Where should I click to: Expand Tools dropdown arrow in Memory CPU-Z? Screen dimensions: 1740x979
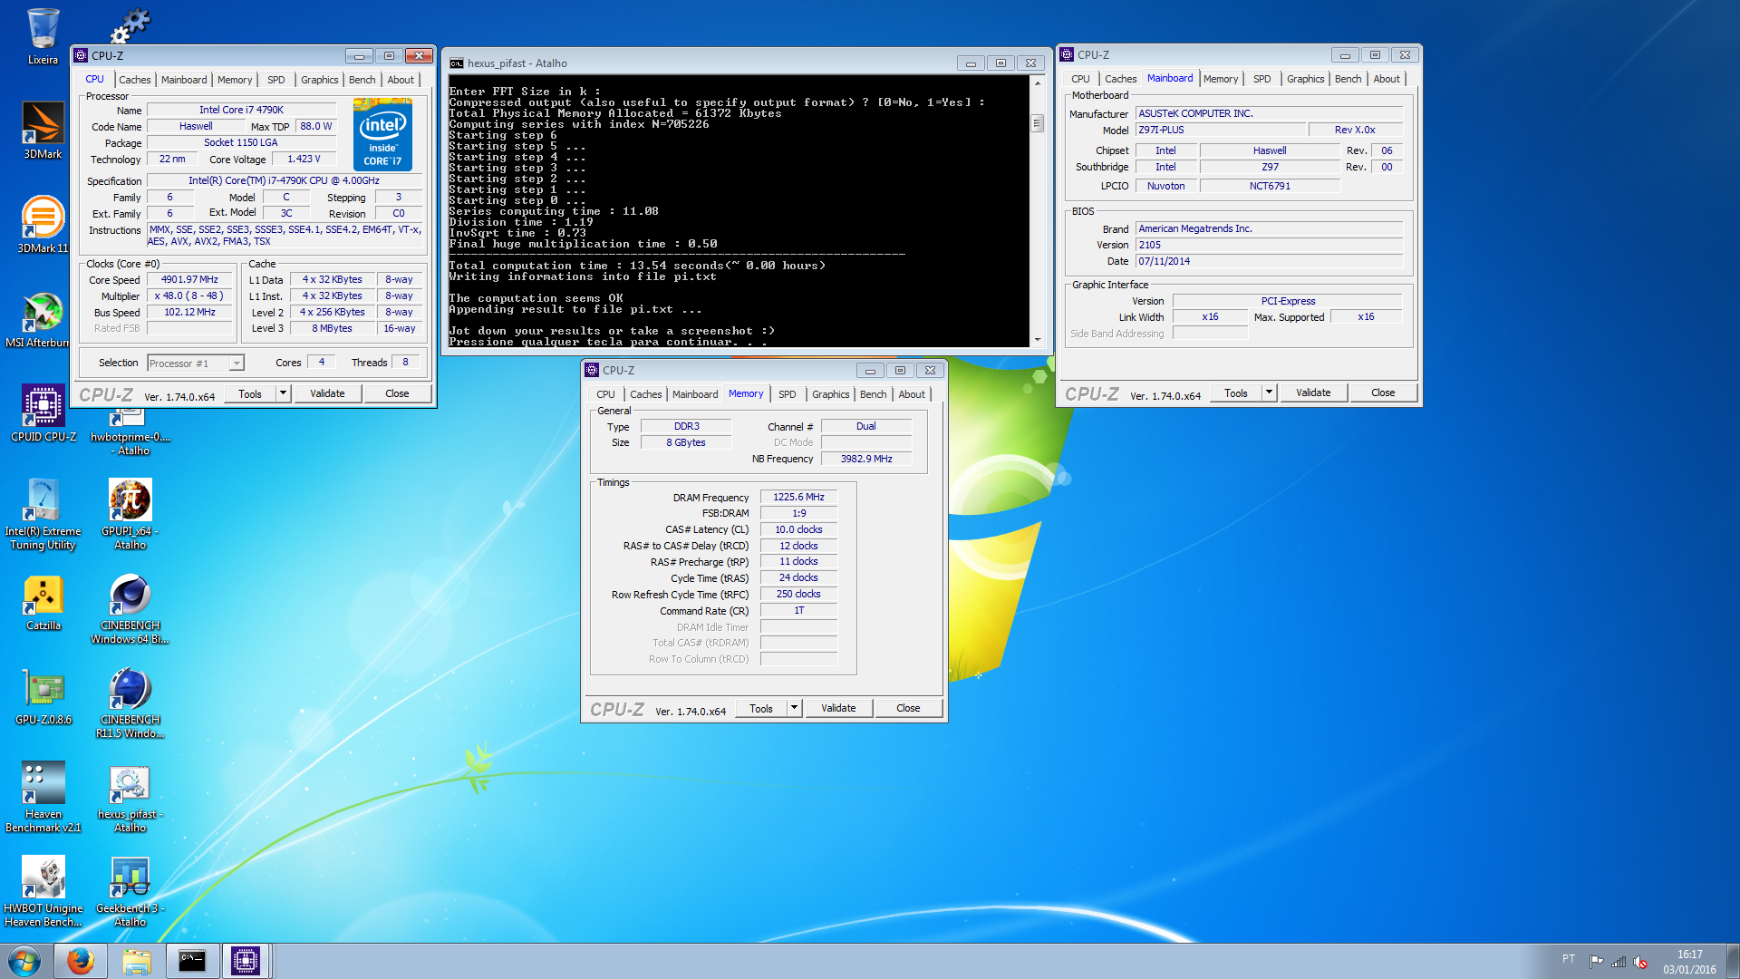click(x=795, y=708)
